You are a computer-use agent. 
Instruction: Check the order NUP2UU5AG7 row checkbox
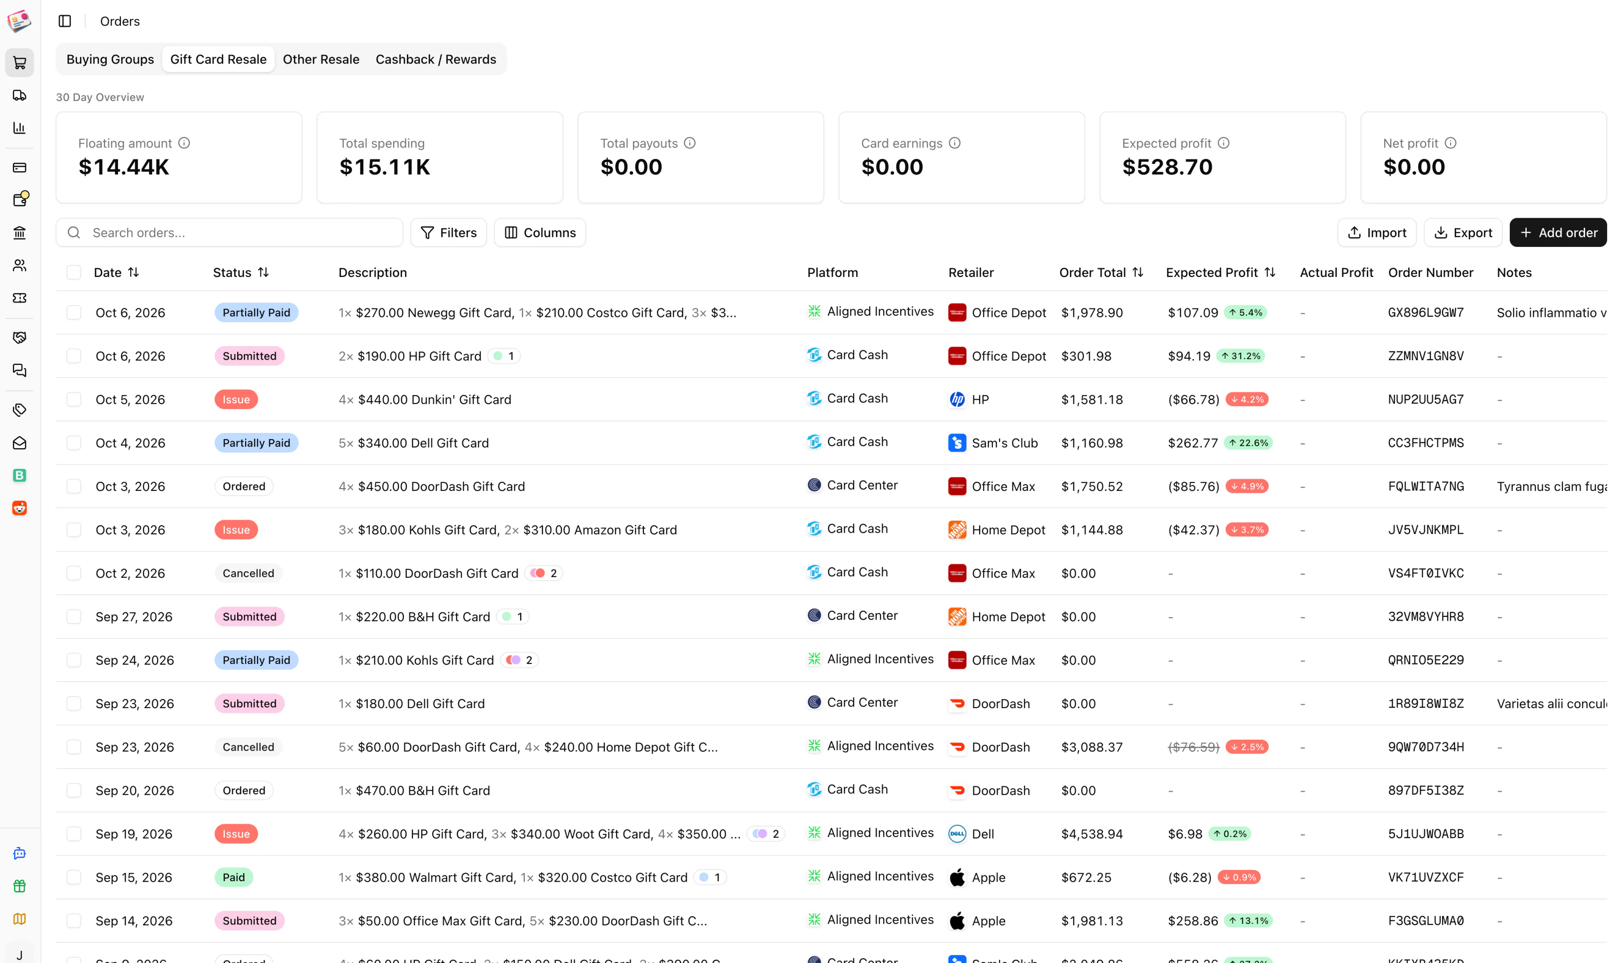(74, 400)
